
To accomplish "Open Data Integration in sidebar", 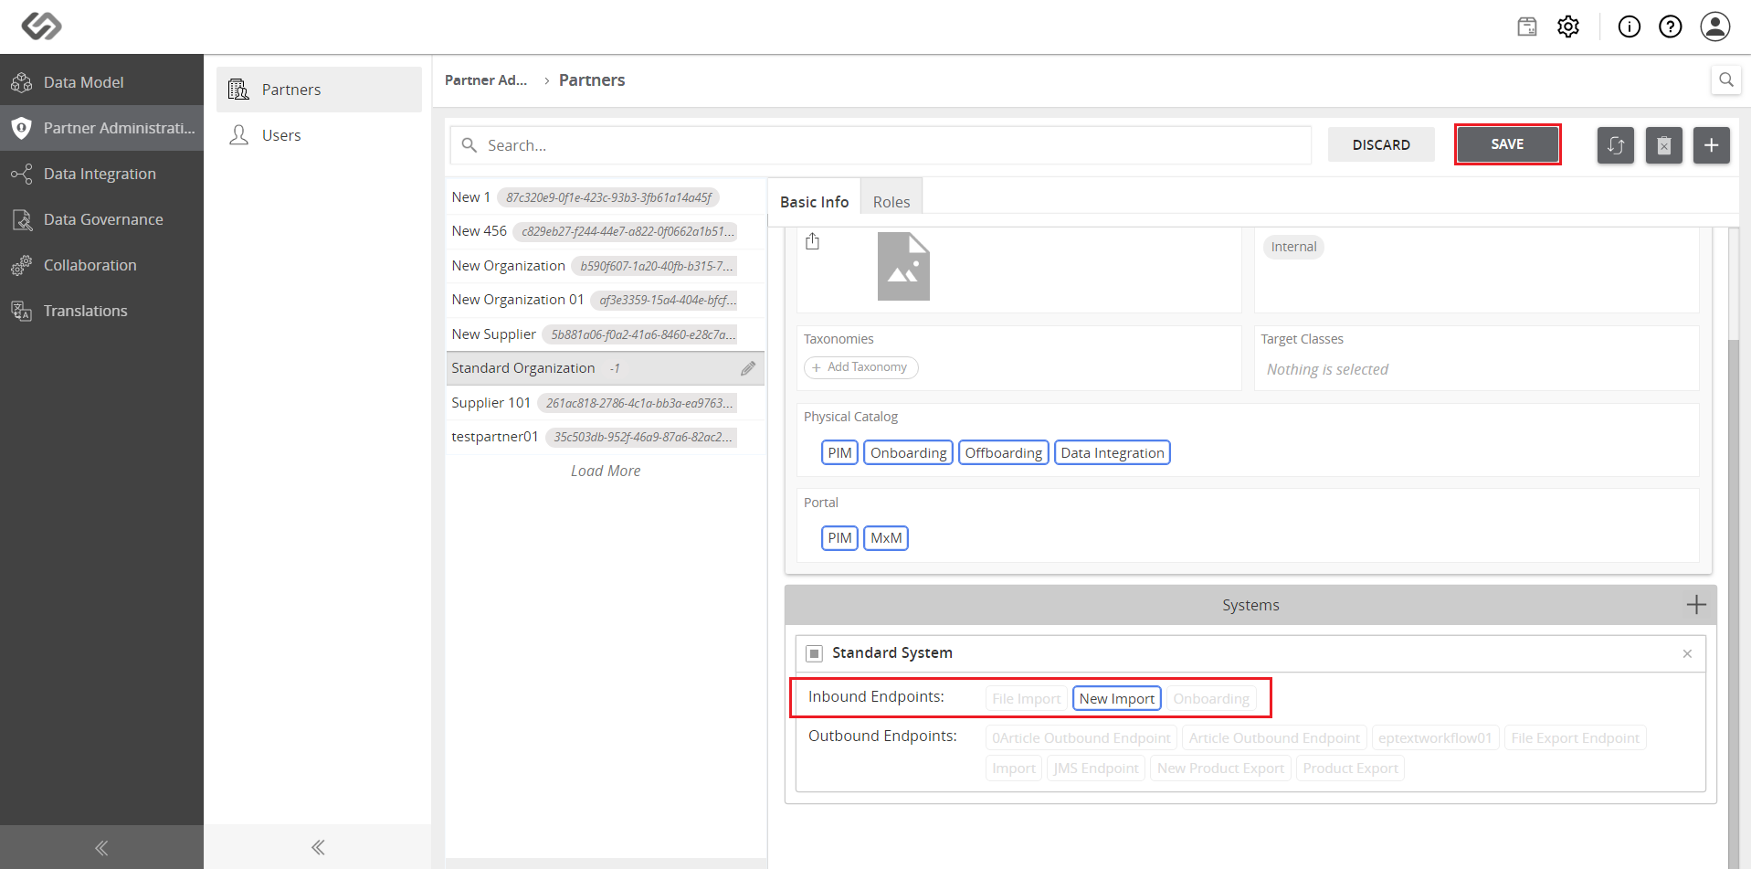I will click(x=101, y=174).
